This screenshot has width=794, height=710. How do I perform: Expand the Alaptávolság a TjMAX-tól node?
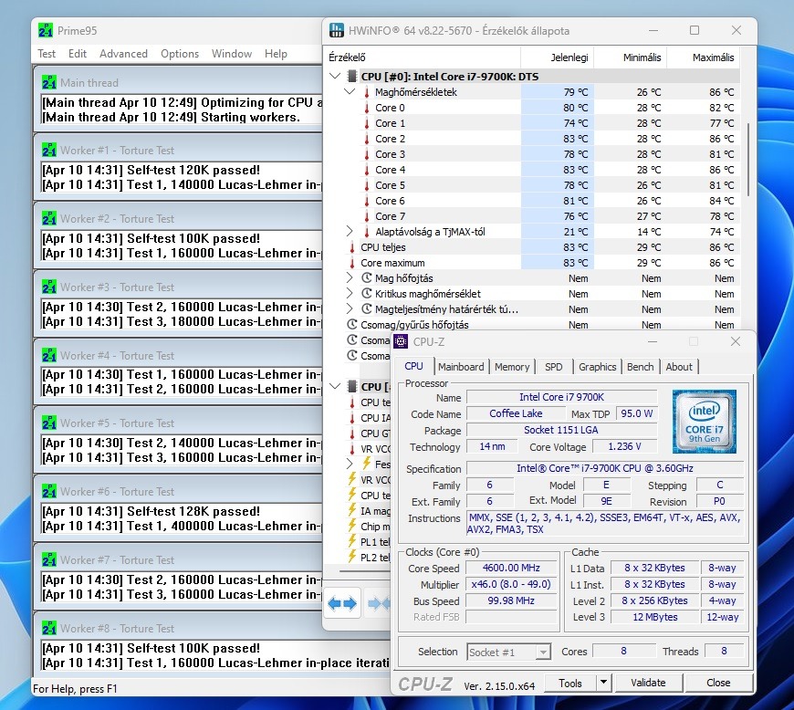350,232
